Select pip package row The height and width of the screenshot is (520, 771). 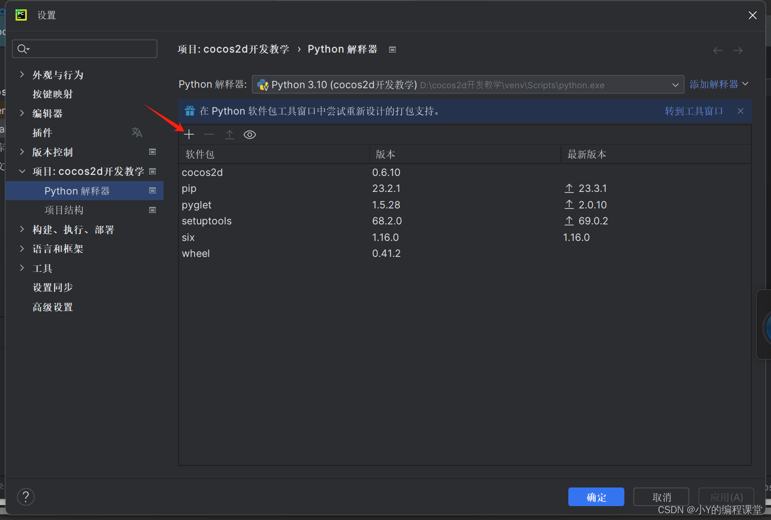464,188
